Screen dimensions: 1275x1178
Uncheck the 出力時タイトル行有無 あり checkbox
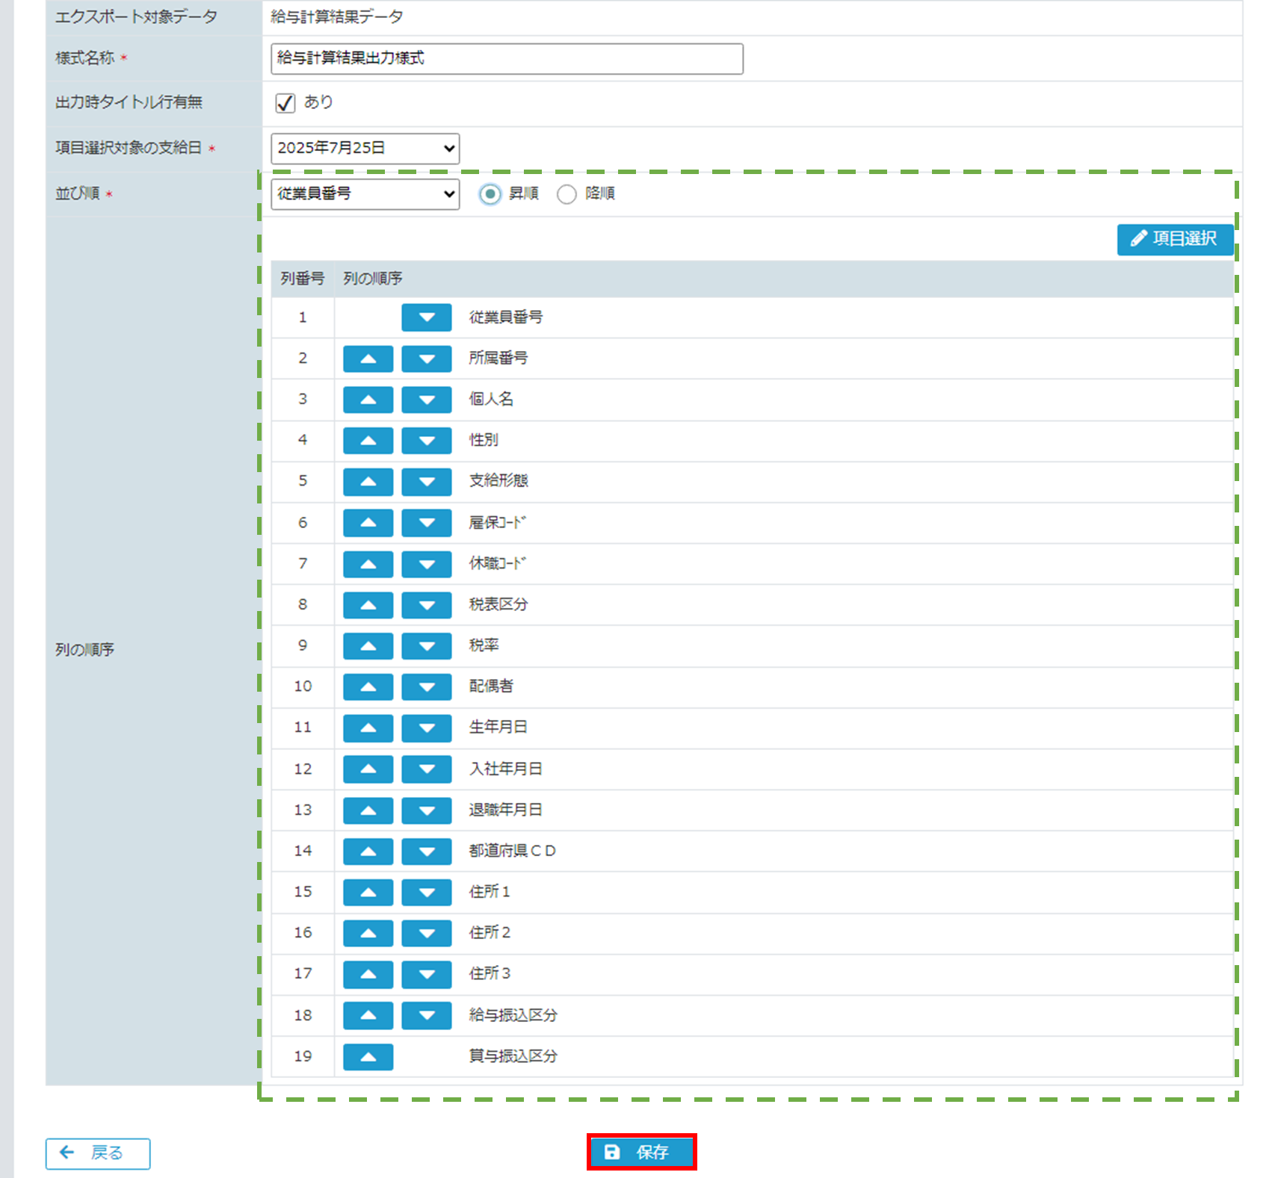(x=285, y=103)
